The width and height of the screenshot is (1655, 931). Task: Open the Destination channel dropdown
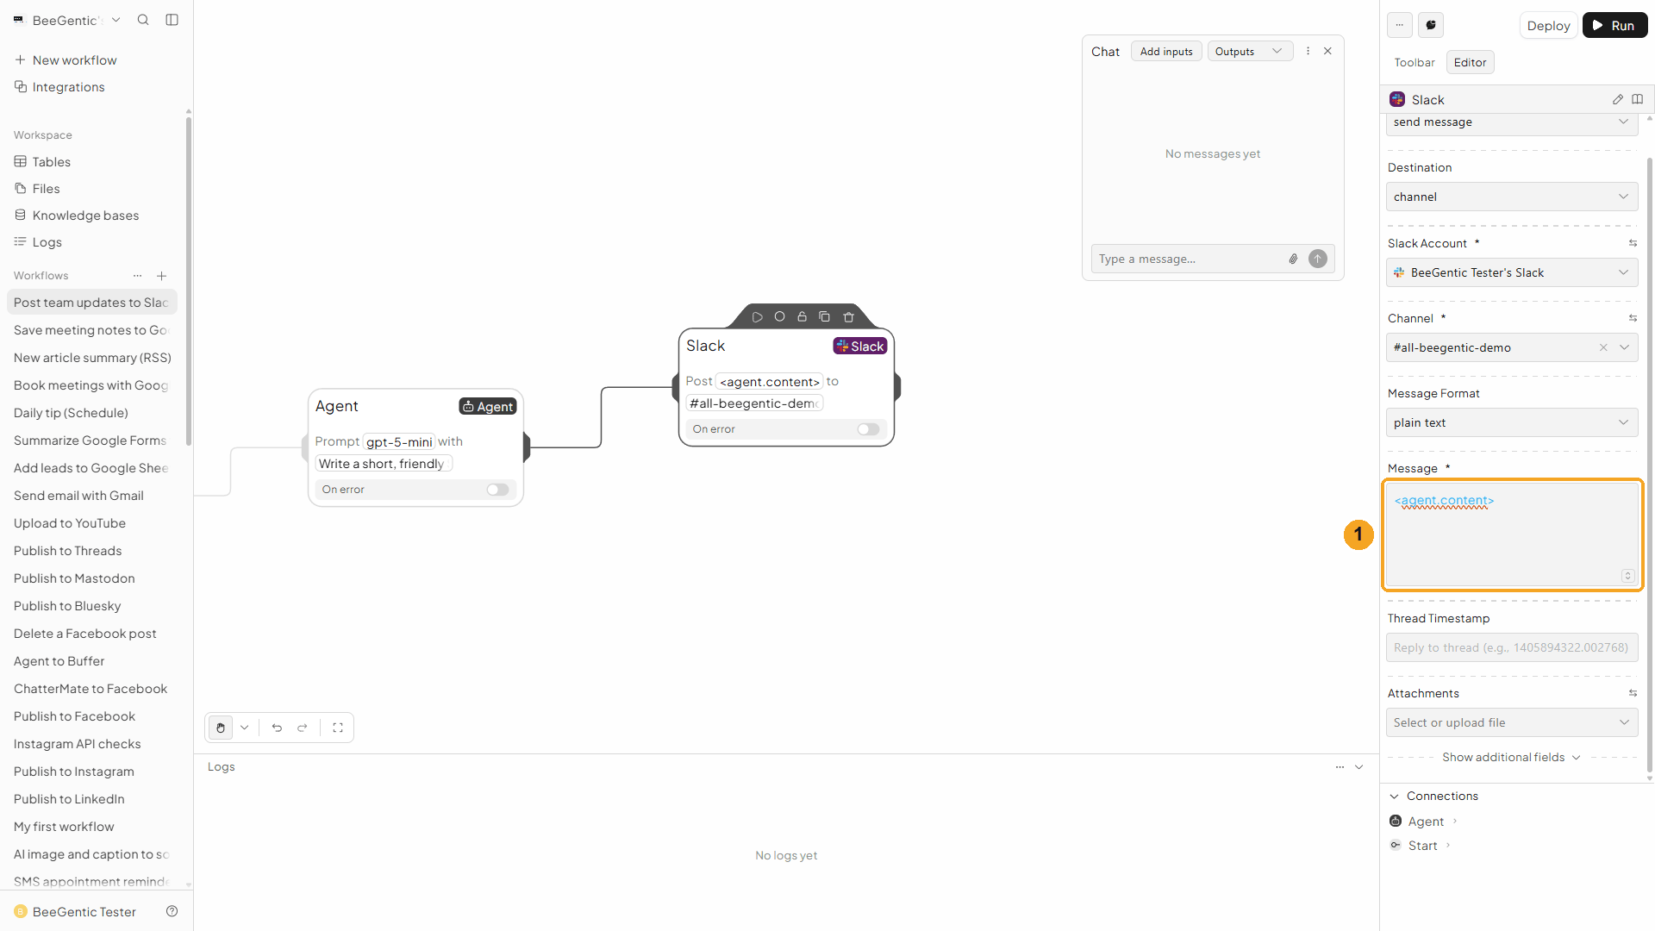[x=1512, y=197]
